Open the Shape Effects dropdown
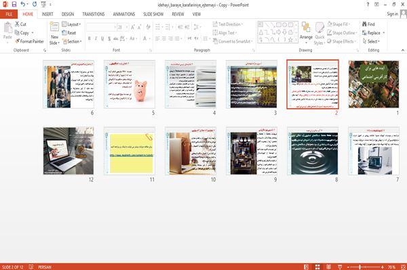 341,41
